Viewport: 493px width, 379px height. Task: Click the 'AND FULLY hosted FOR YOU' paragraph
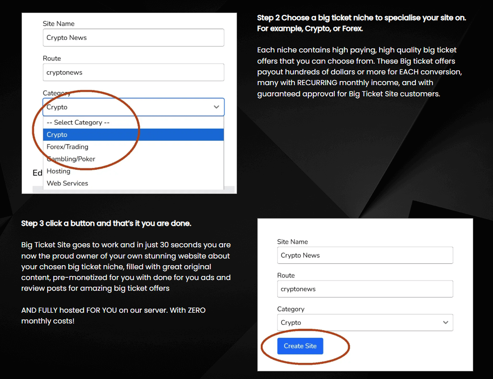tap(113, 315)
